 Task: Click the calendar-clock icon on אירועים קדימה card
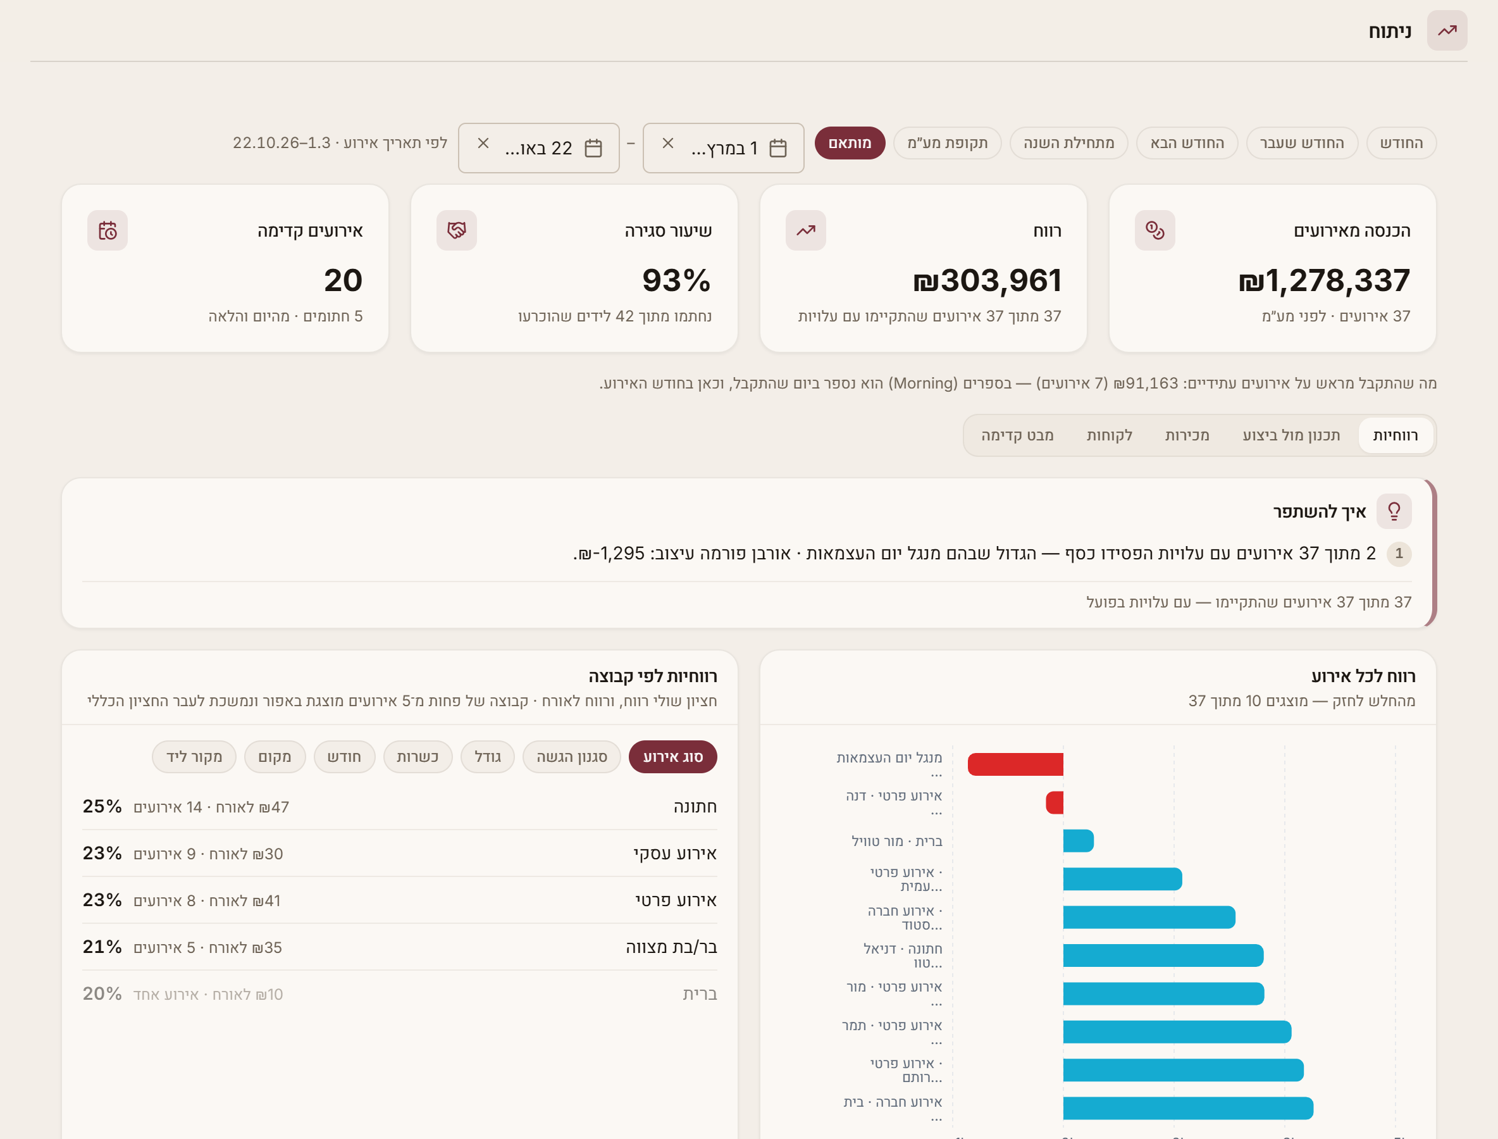(107, 230)
